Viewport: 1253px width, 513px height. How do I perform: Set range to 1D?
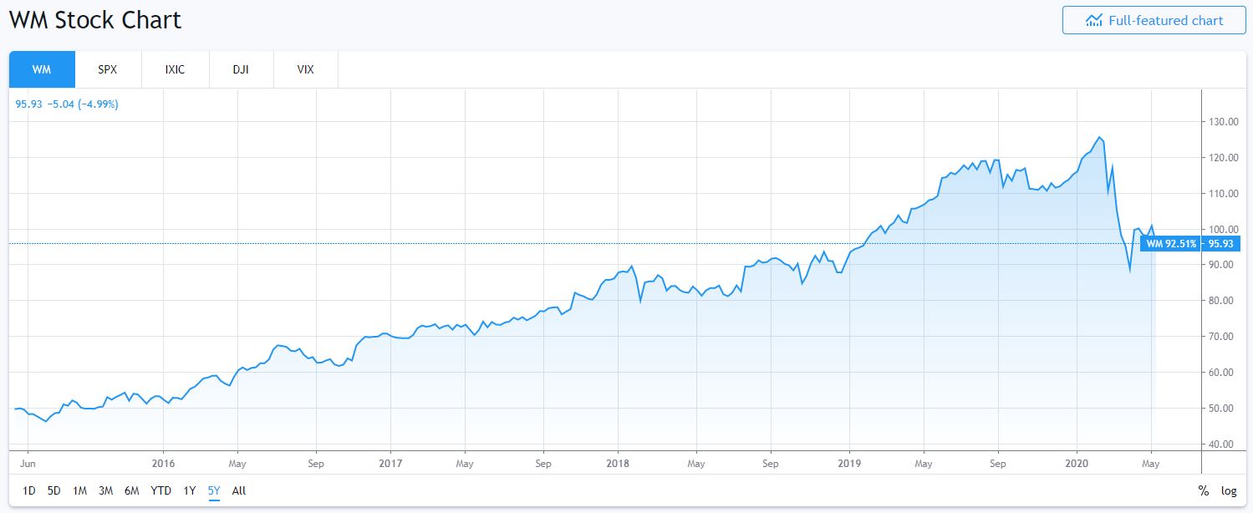click(29, 491)
